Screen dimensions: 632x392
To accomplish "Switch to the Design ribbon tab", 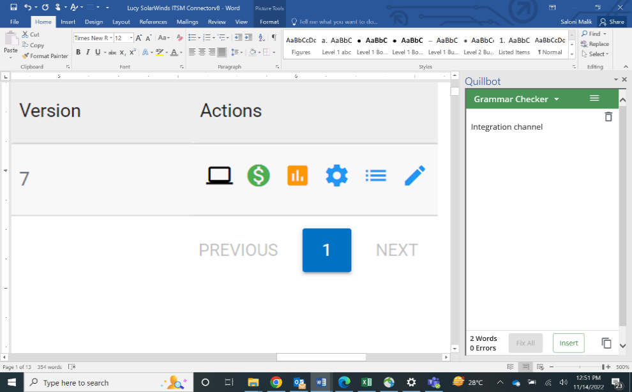I will (94, 22).
